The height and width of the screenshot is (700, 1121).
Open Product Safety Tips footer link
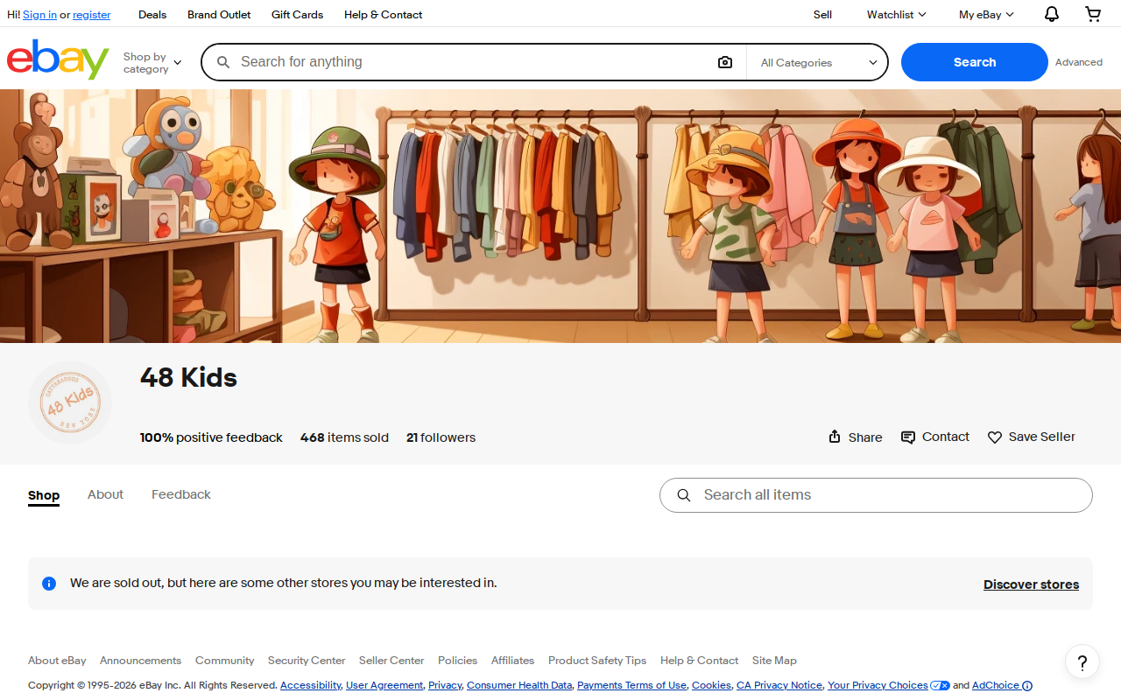(x=597, y=661)
